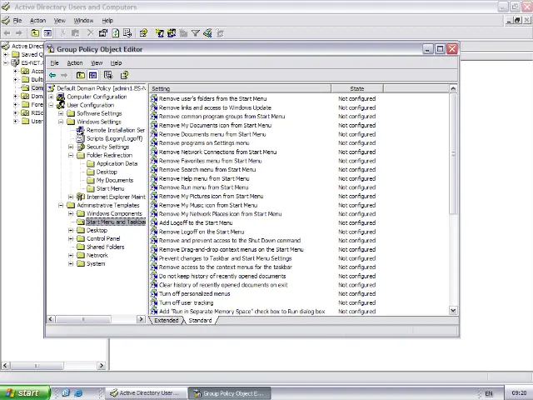Screen dimensions: 533x400
Task: Toggle console tree icon in Active Directory toolbar
Action: pyautogui.click(x=47, y=33)
